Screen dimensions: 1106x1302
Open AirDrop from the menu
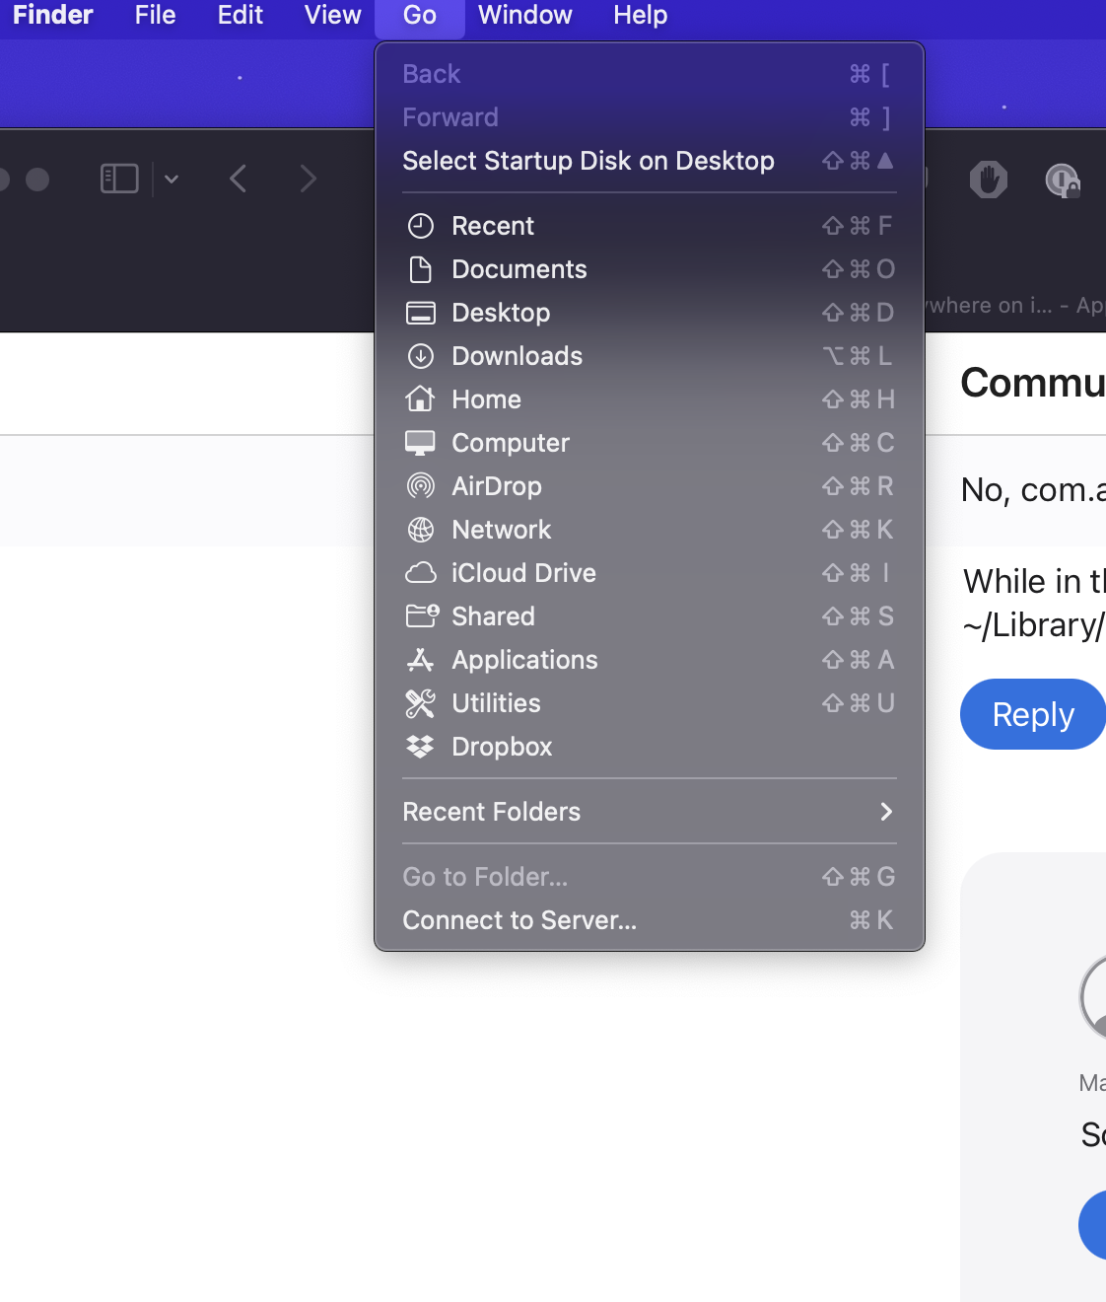(x=649, y=486)
